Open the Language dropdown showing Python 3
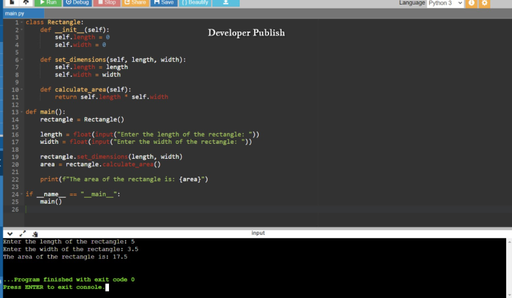The height and width of the screenshot is (298, 512). click(446, 3)
